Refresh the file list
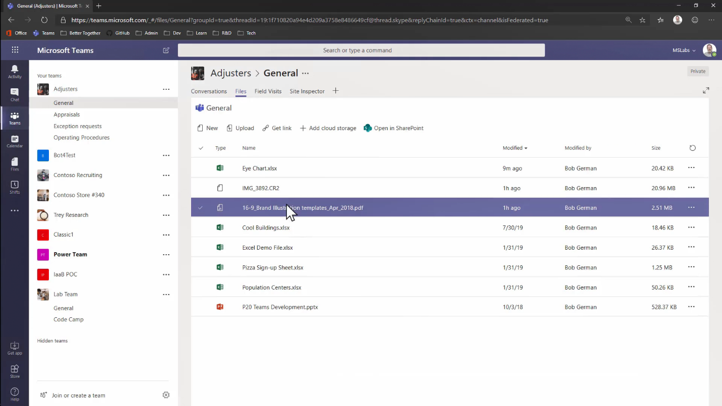The image size is (722, 406). 692,148
